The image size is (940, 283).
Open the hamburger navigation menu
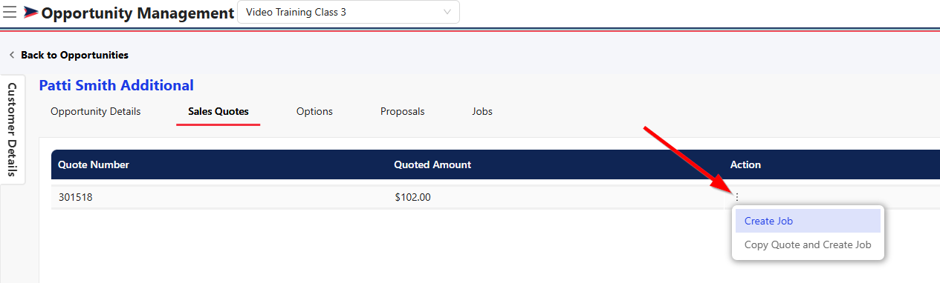(10, 13)
